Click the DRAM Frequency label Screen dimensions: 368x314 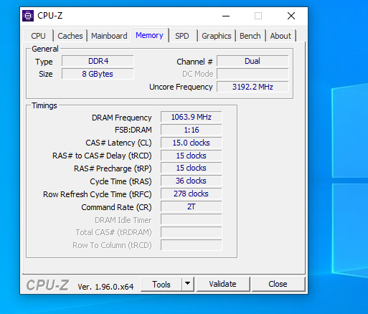tap(121, 118)
